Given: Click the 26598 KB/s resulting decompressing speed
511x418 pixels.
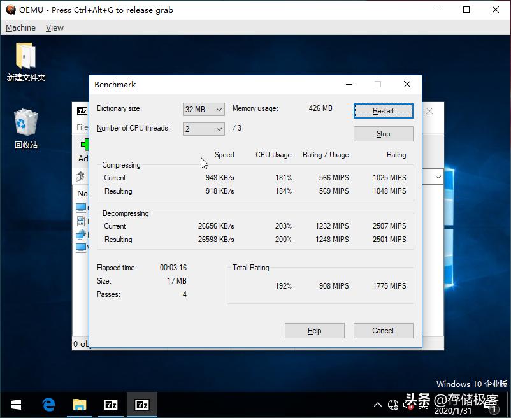Looking at the screenshot, I should coord(216,240).
